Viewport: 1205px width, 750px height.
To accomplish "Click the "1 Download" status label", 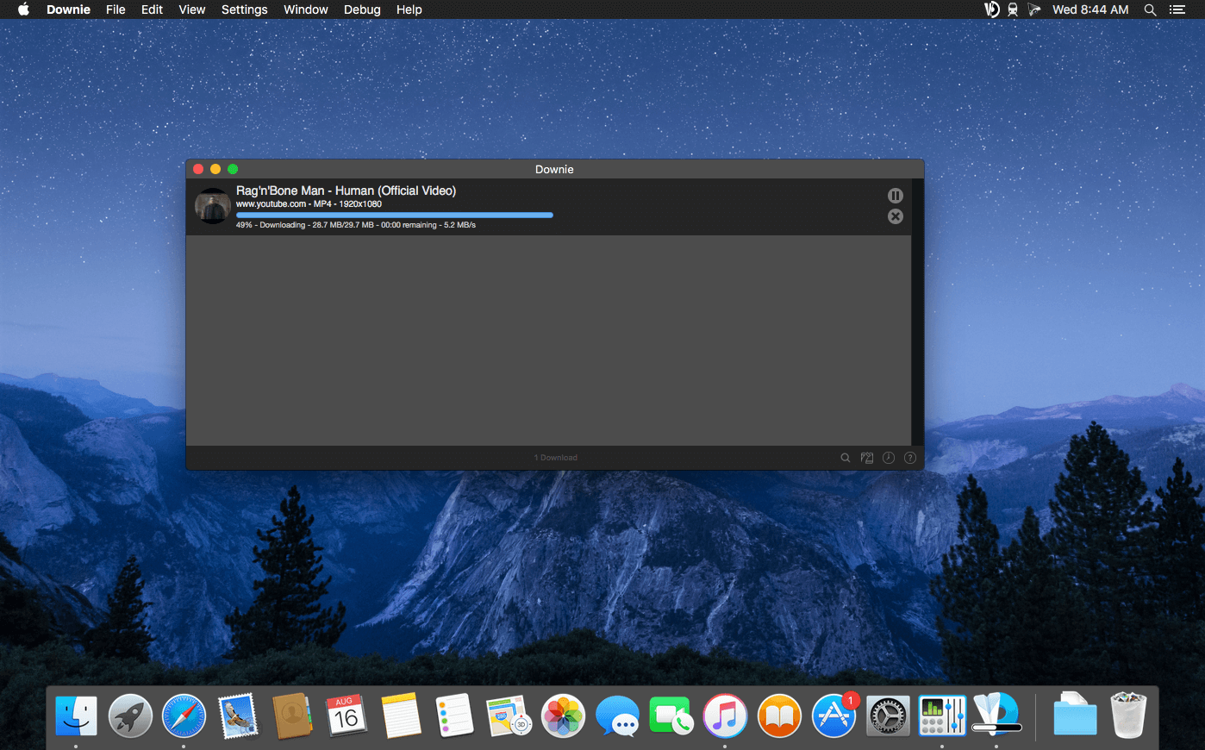I will (556, 458).
